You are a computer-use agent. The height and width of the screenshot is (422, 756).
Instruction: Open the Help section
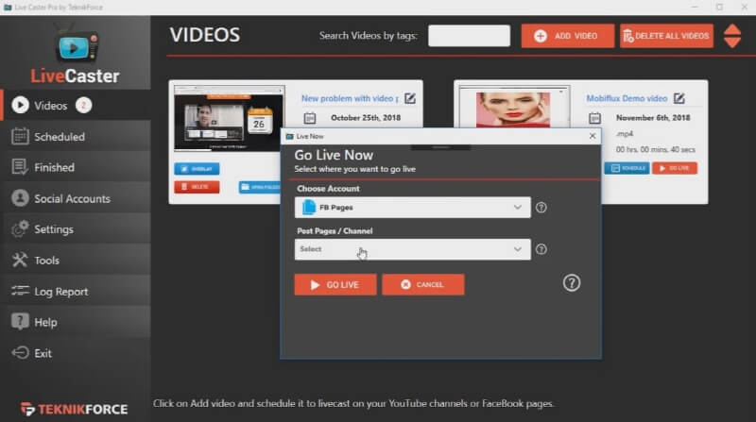coord(77,322)
